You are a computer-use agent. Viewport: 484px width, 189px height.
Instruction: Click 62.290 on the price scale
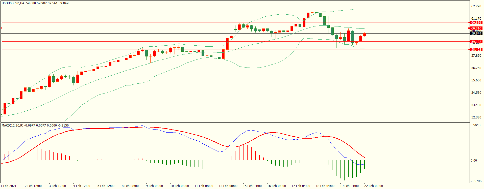476,6
